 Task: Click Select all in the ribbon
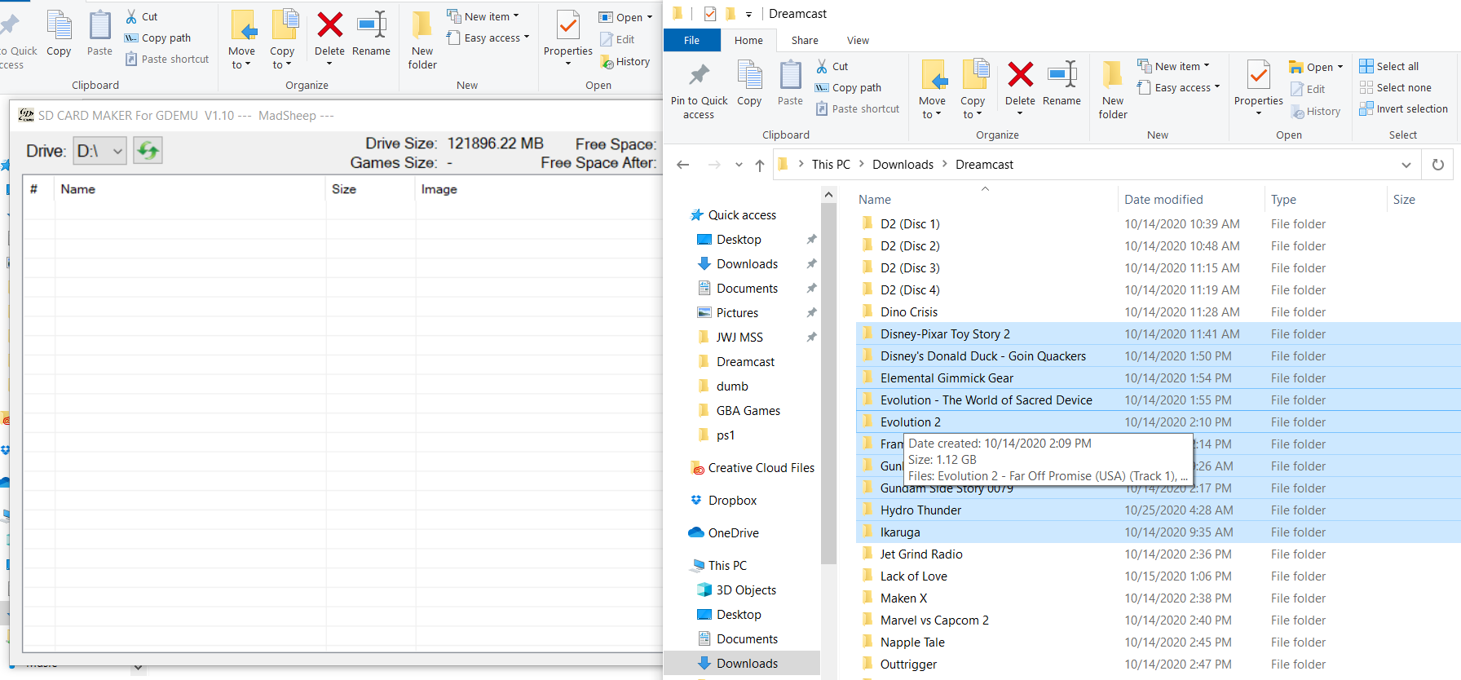coord(1389,66)
